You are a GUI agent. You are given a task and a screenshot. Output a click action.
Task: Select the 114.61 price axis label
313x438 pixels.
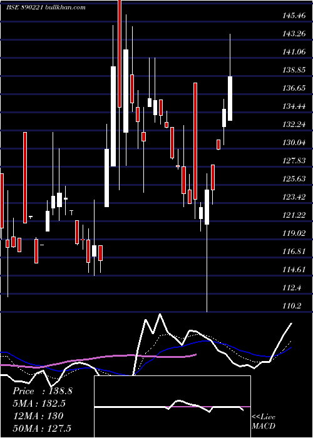(x=294, y=270)
